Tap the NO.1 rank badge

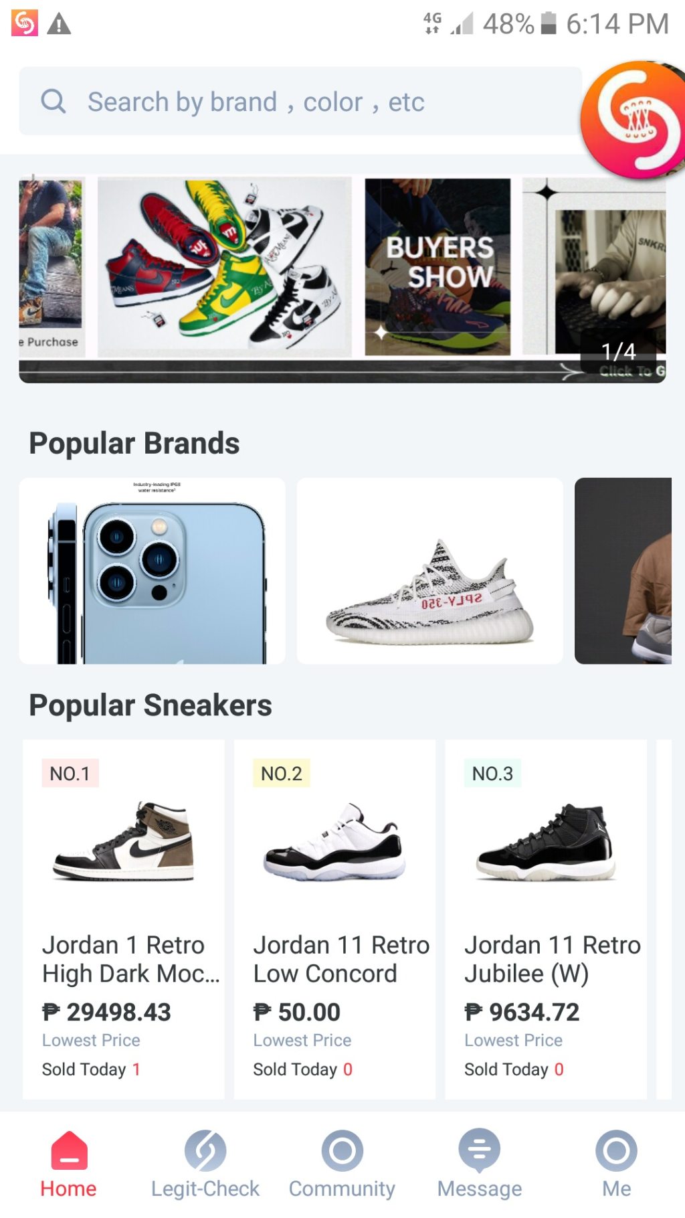coord(70,773)
